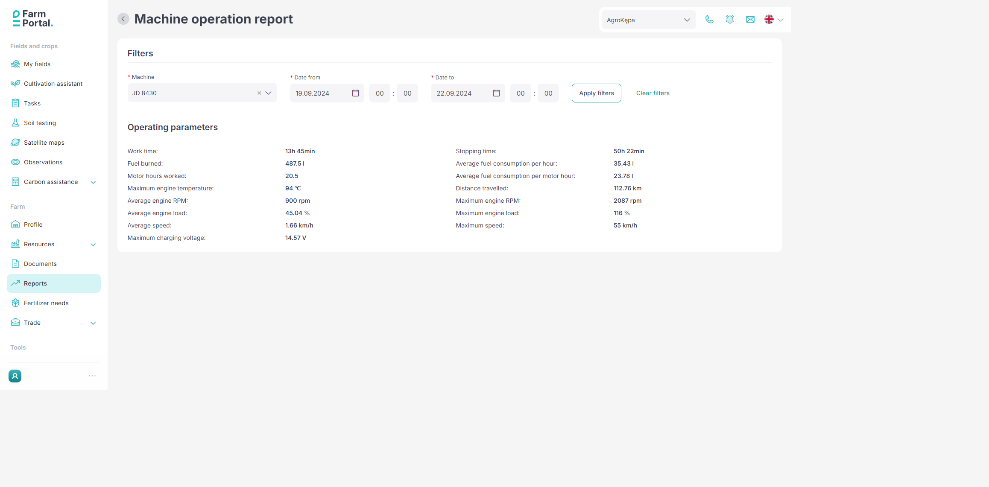Open Documents menu item
This screenshot has height=487, width=989.
tap(54, 264)
